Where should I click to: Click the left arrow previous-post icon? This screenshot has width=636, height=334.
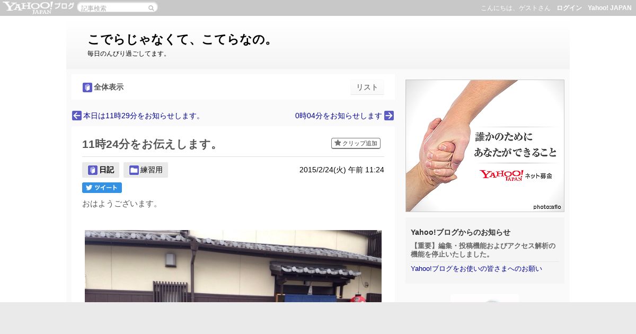(x=77, y=116)
